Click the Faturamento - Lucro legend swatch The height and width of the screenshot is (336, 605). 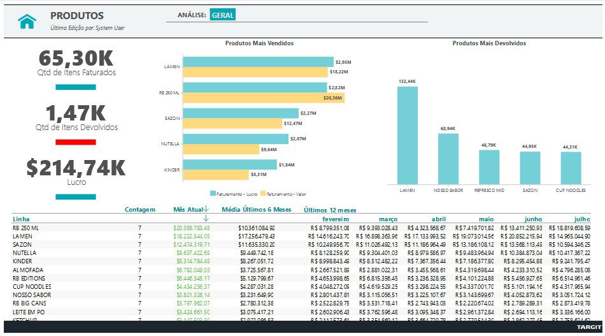point(213,193)
